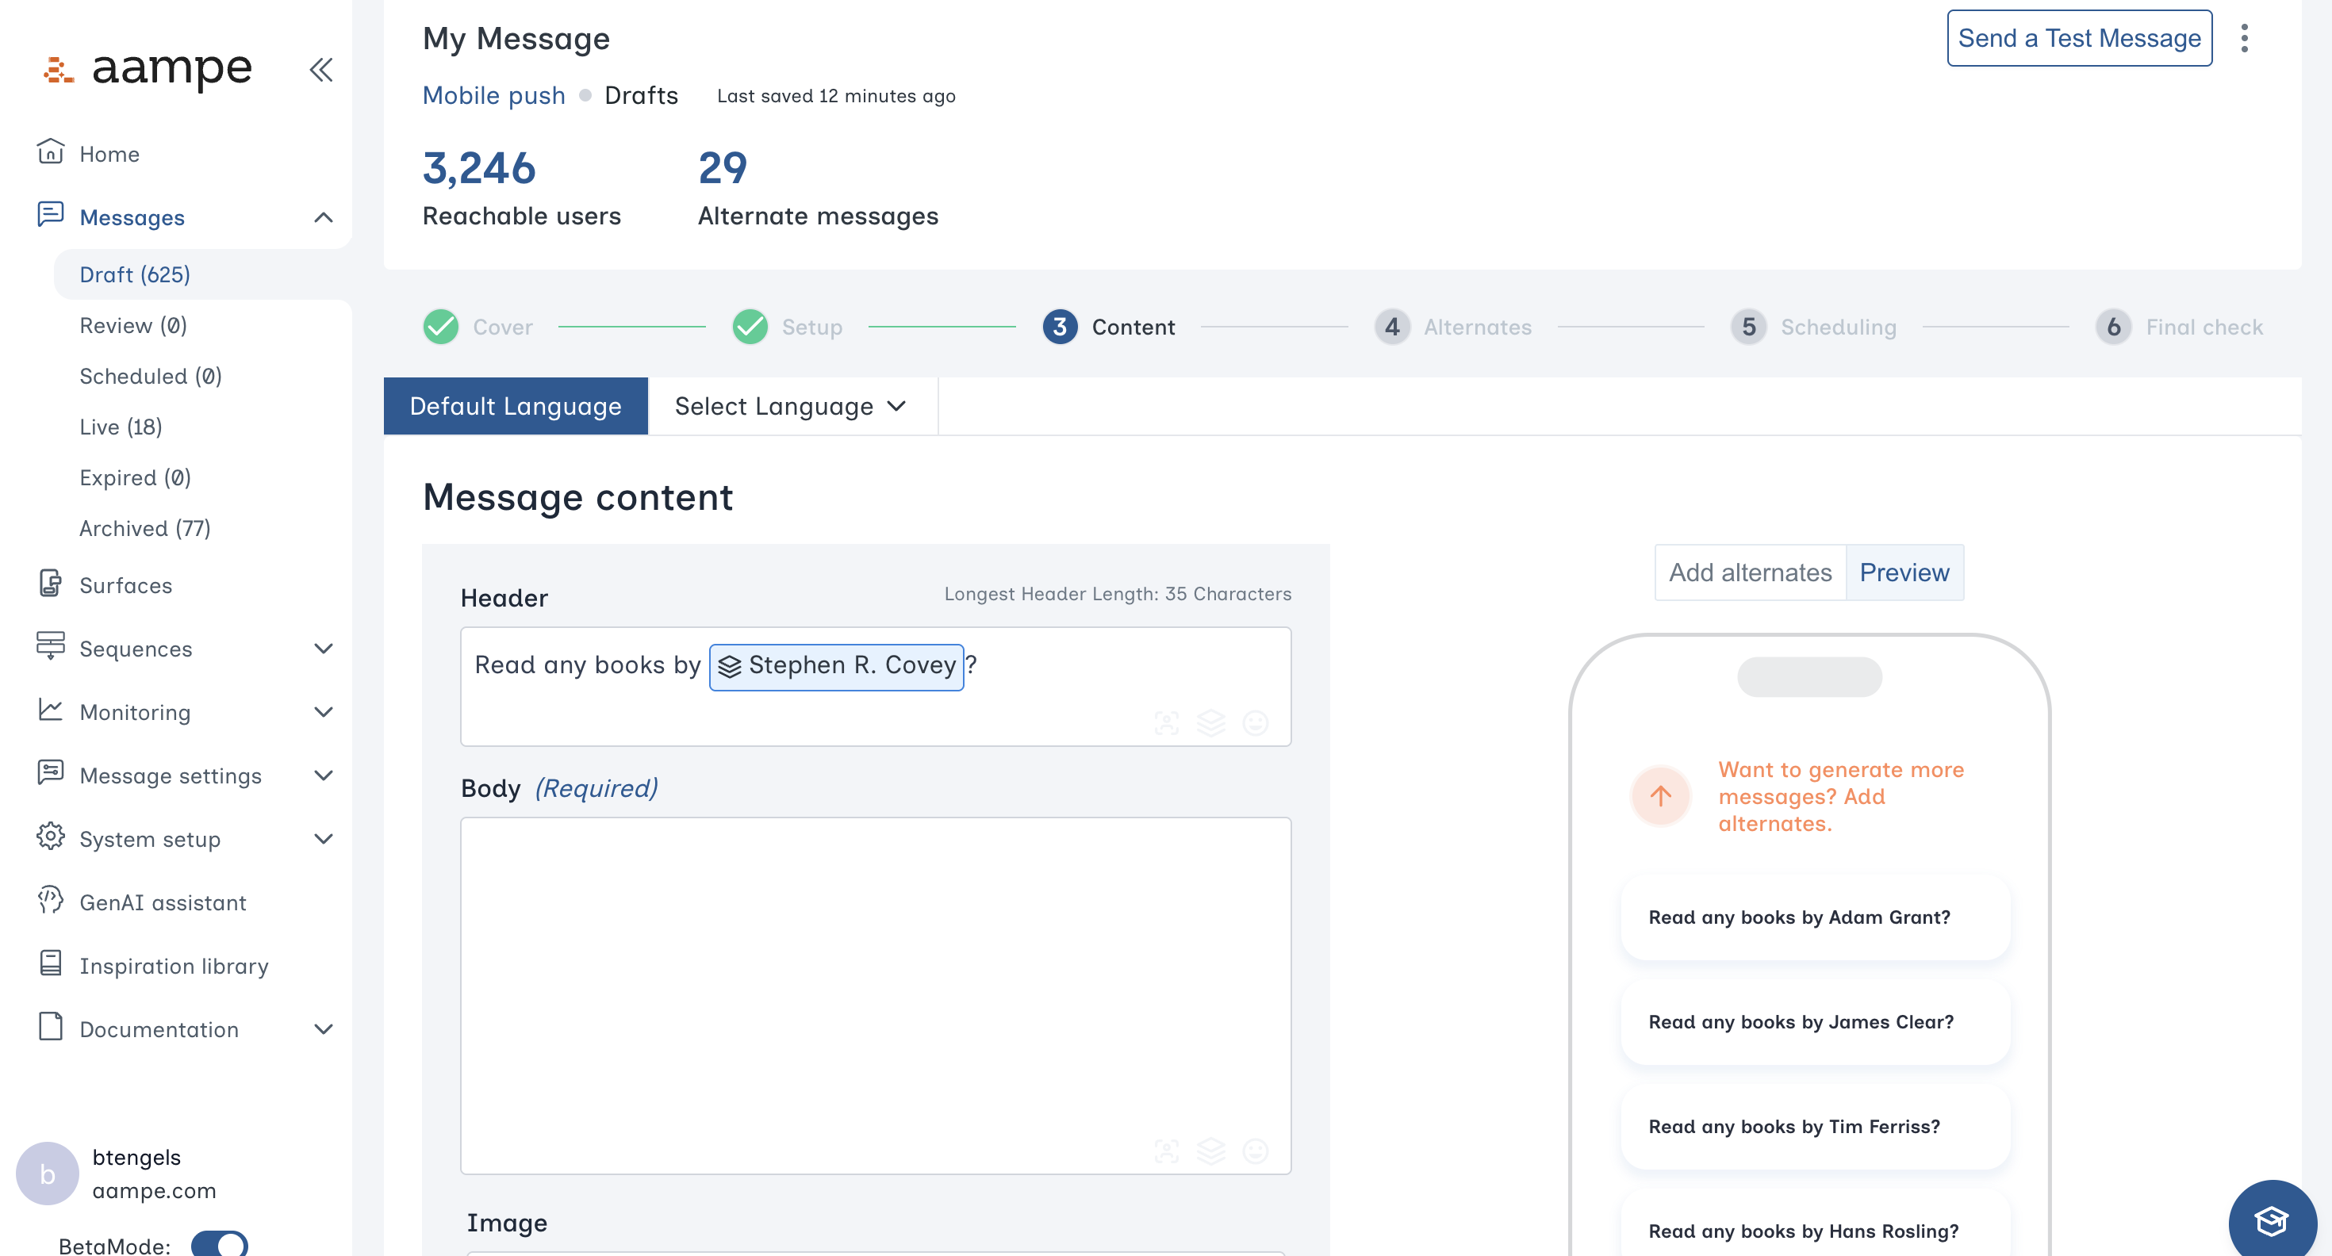Open Draft (625) messages
Screen dimensions: 2332x1256
135,274
